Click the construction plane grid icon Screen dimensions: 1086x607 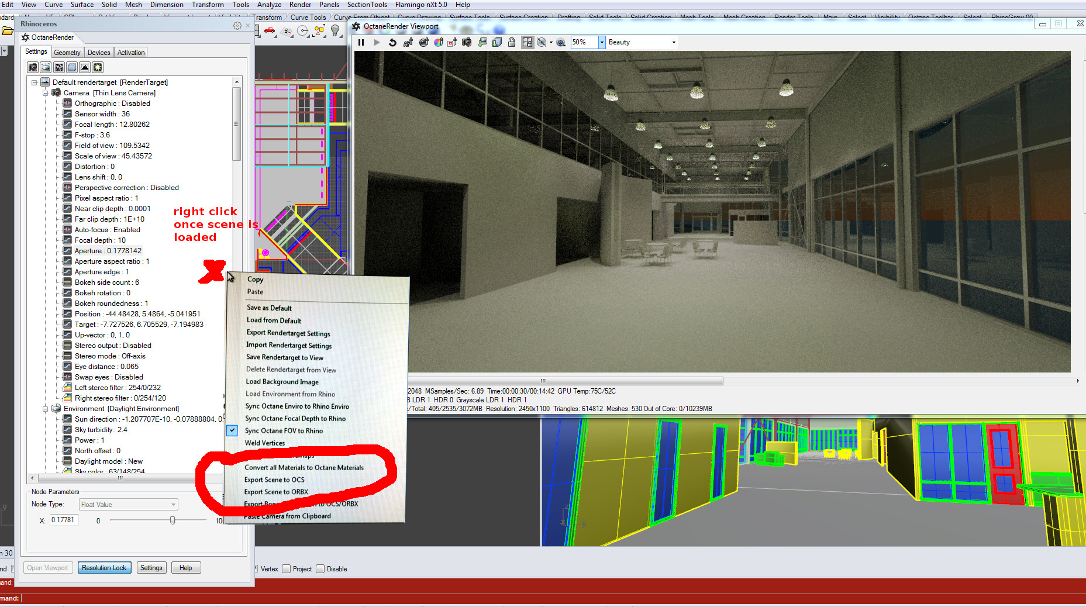click(x=287, y=31)
